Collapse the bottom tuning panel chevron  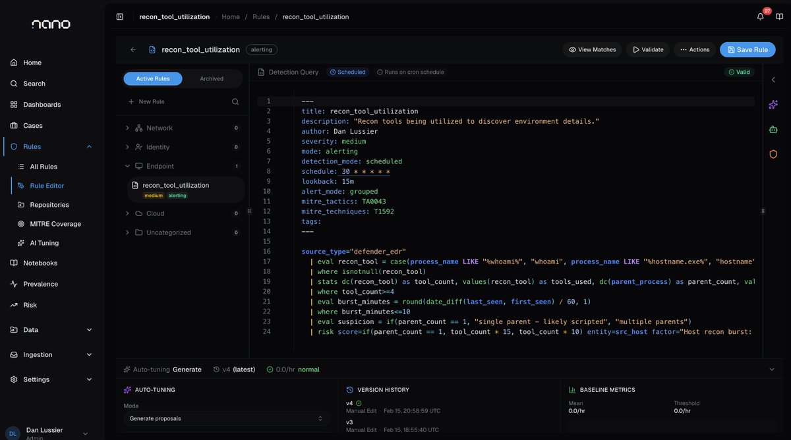[x=772, y=370]
